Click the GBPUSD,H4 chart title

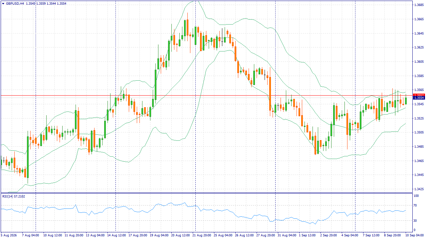click(15, 3)
